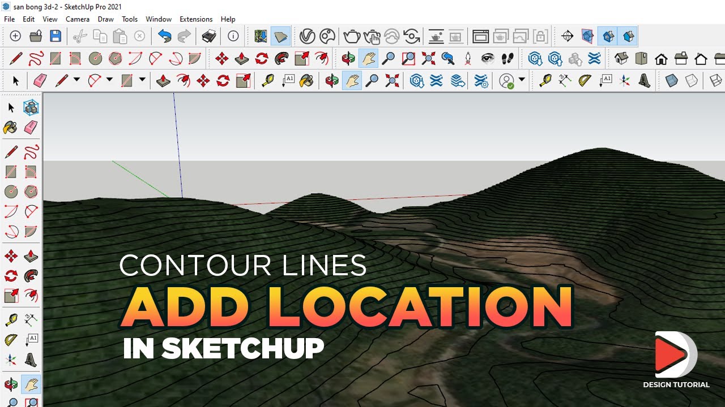Expand the Arc tool dropdown arrow
The image size is (725, 407).
tap(109, 80)
